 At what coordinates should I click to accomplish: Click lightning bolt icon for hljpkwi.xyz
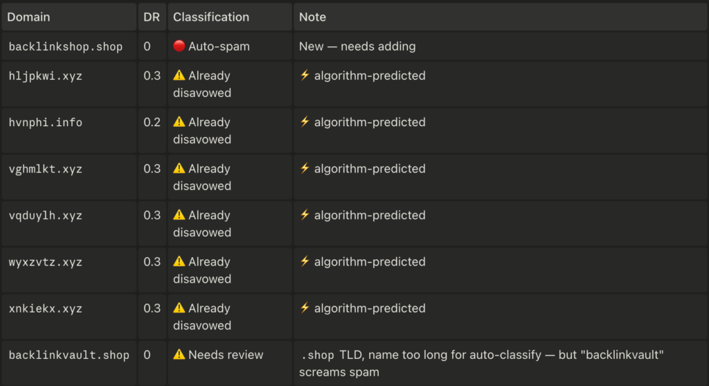pos(305,75)
